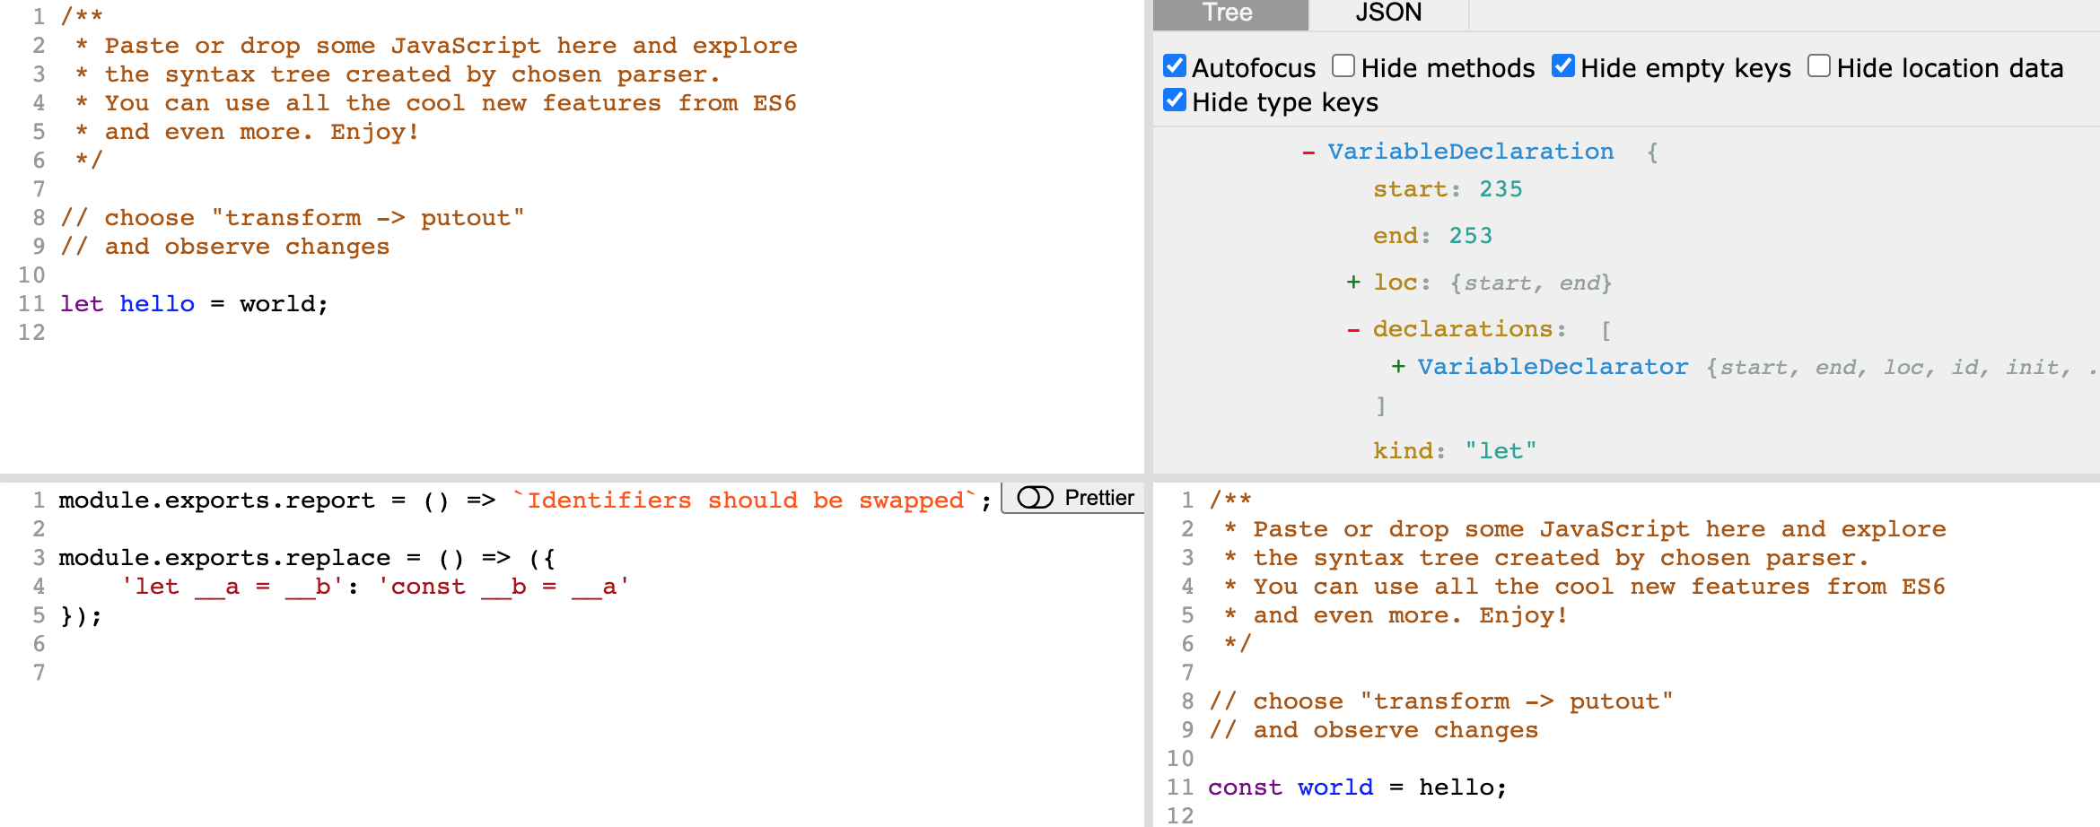The width and height of the screenshot is (2100, 827).
Task: Expand the VariableDeclarator node
Action: pyautogui.click(x=1398, y=367)
